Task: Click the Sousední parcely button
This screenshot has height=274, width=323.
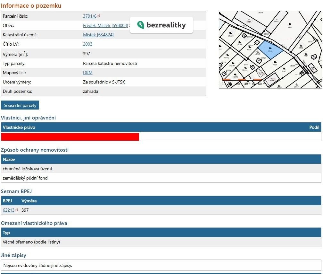Action: pos(20,105)
